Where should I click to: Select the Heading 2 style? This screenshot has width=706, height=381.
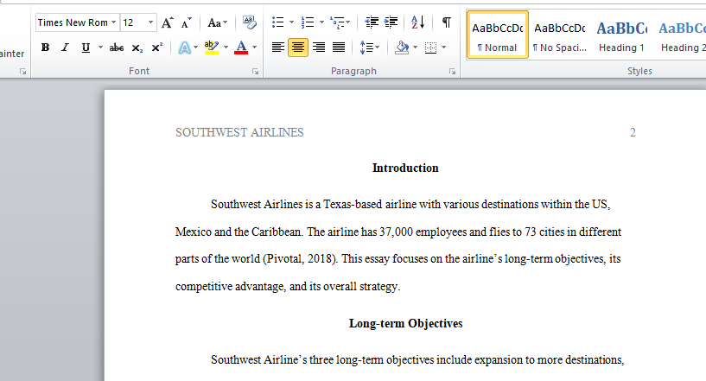click(682, 35)
